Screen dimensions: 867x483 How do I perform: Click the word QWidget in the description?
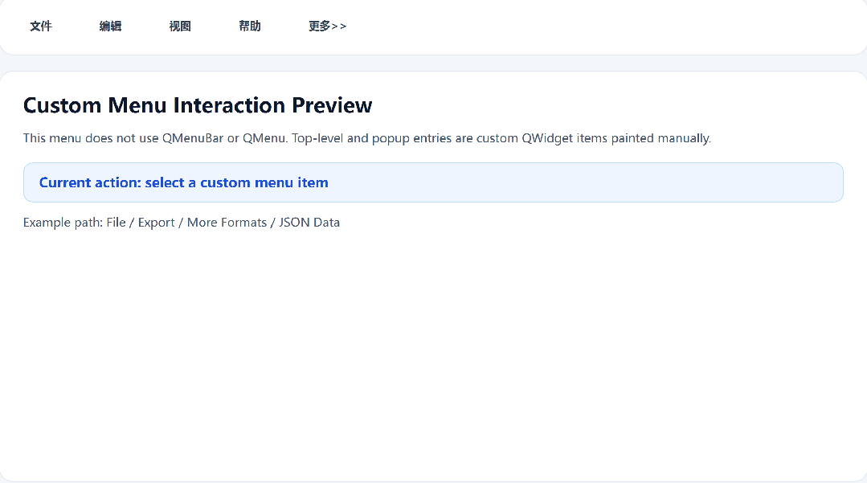click(547, 138)
